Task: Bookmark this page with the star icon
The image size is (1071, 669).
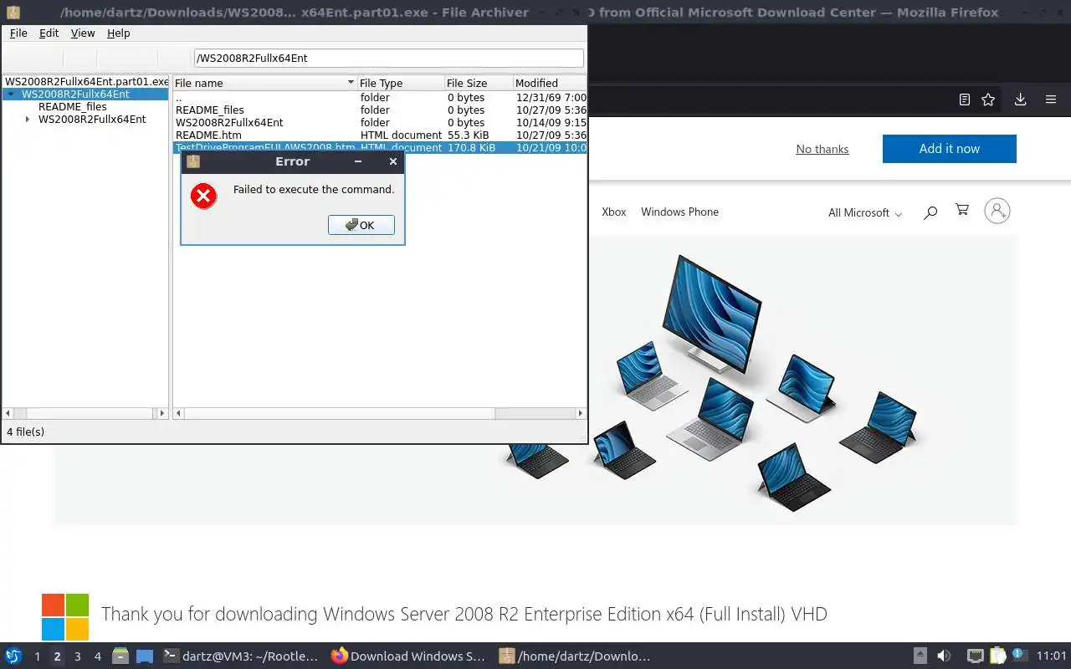Action: coord(988,100)
